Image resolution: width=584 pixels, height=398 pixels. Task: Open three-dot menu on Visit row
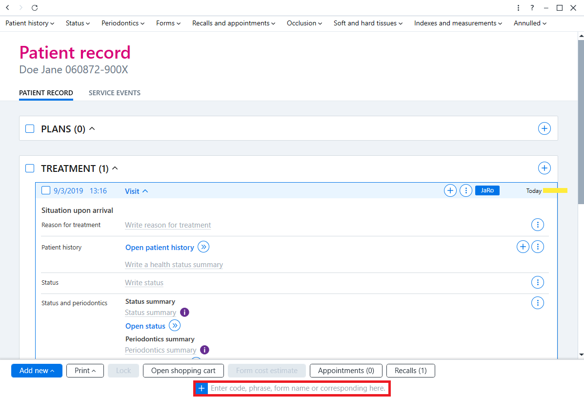(465, 190)
